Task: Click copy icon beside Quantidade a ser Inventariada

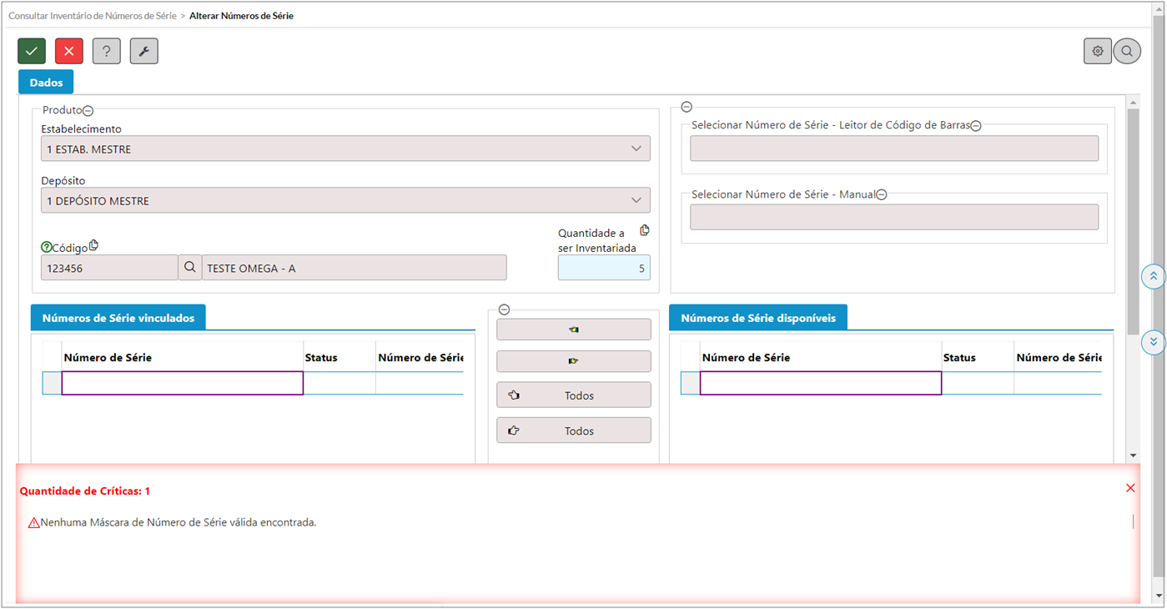Action: tap(644, 230)
